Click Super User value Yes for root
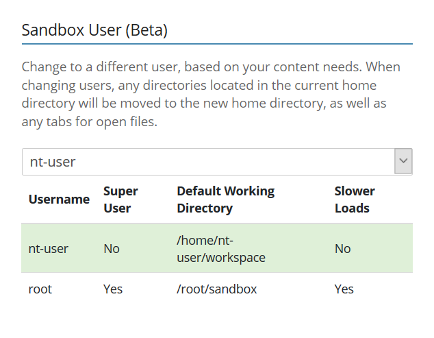This screenshot has height=338, width=434. pos(113,289)
